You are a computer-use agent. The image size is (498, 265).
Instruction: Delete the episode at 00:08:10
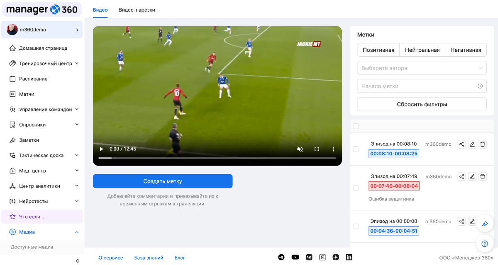point(483,144)
